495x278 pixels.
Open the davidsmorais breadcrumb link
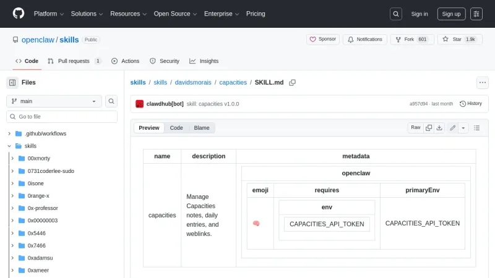[193, 82]
